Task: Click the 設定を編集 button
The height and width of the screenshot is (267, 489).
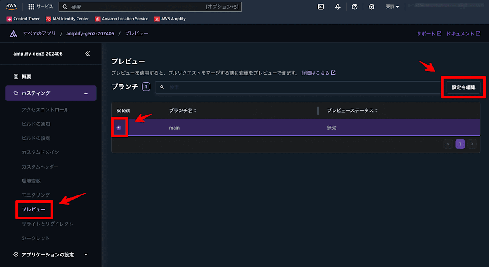Action: [x=463, y=87]
